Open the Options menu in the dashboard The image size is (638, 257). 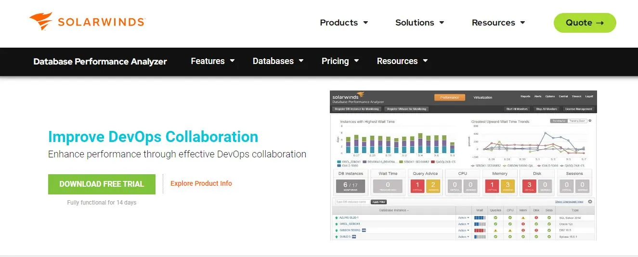(550, 96)
